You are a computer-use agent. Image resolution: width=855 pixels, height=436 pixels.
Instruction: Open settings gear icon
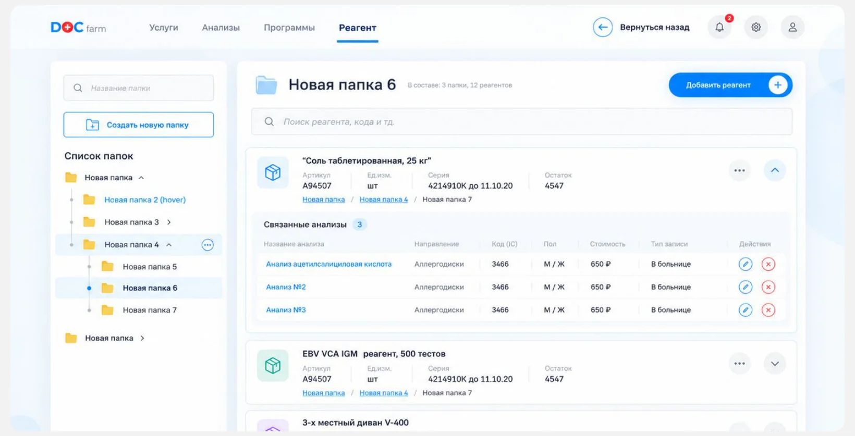click(x=756, y=27)
